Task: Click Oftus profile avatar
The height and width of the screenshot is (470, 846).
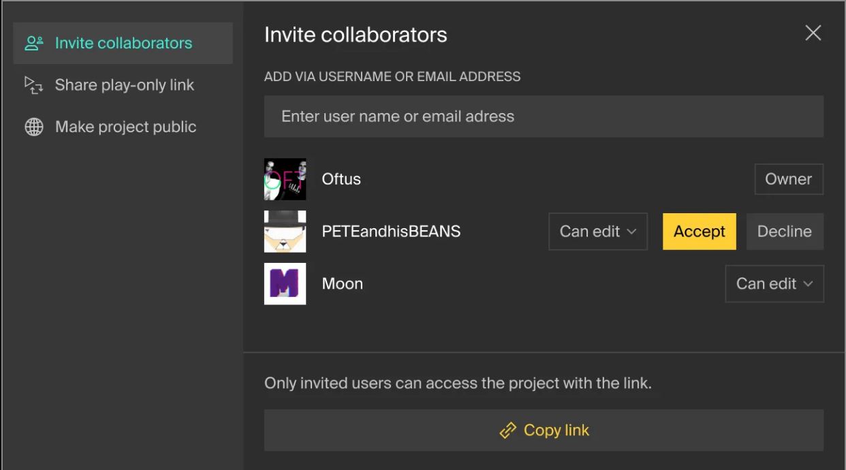Action: (285, 179)
